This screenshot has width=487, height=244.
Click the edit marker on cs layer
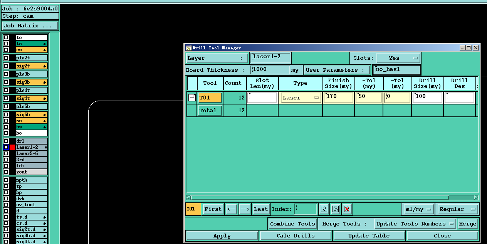coord(45,50)
